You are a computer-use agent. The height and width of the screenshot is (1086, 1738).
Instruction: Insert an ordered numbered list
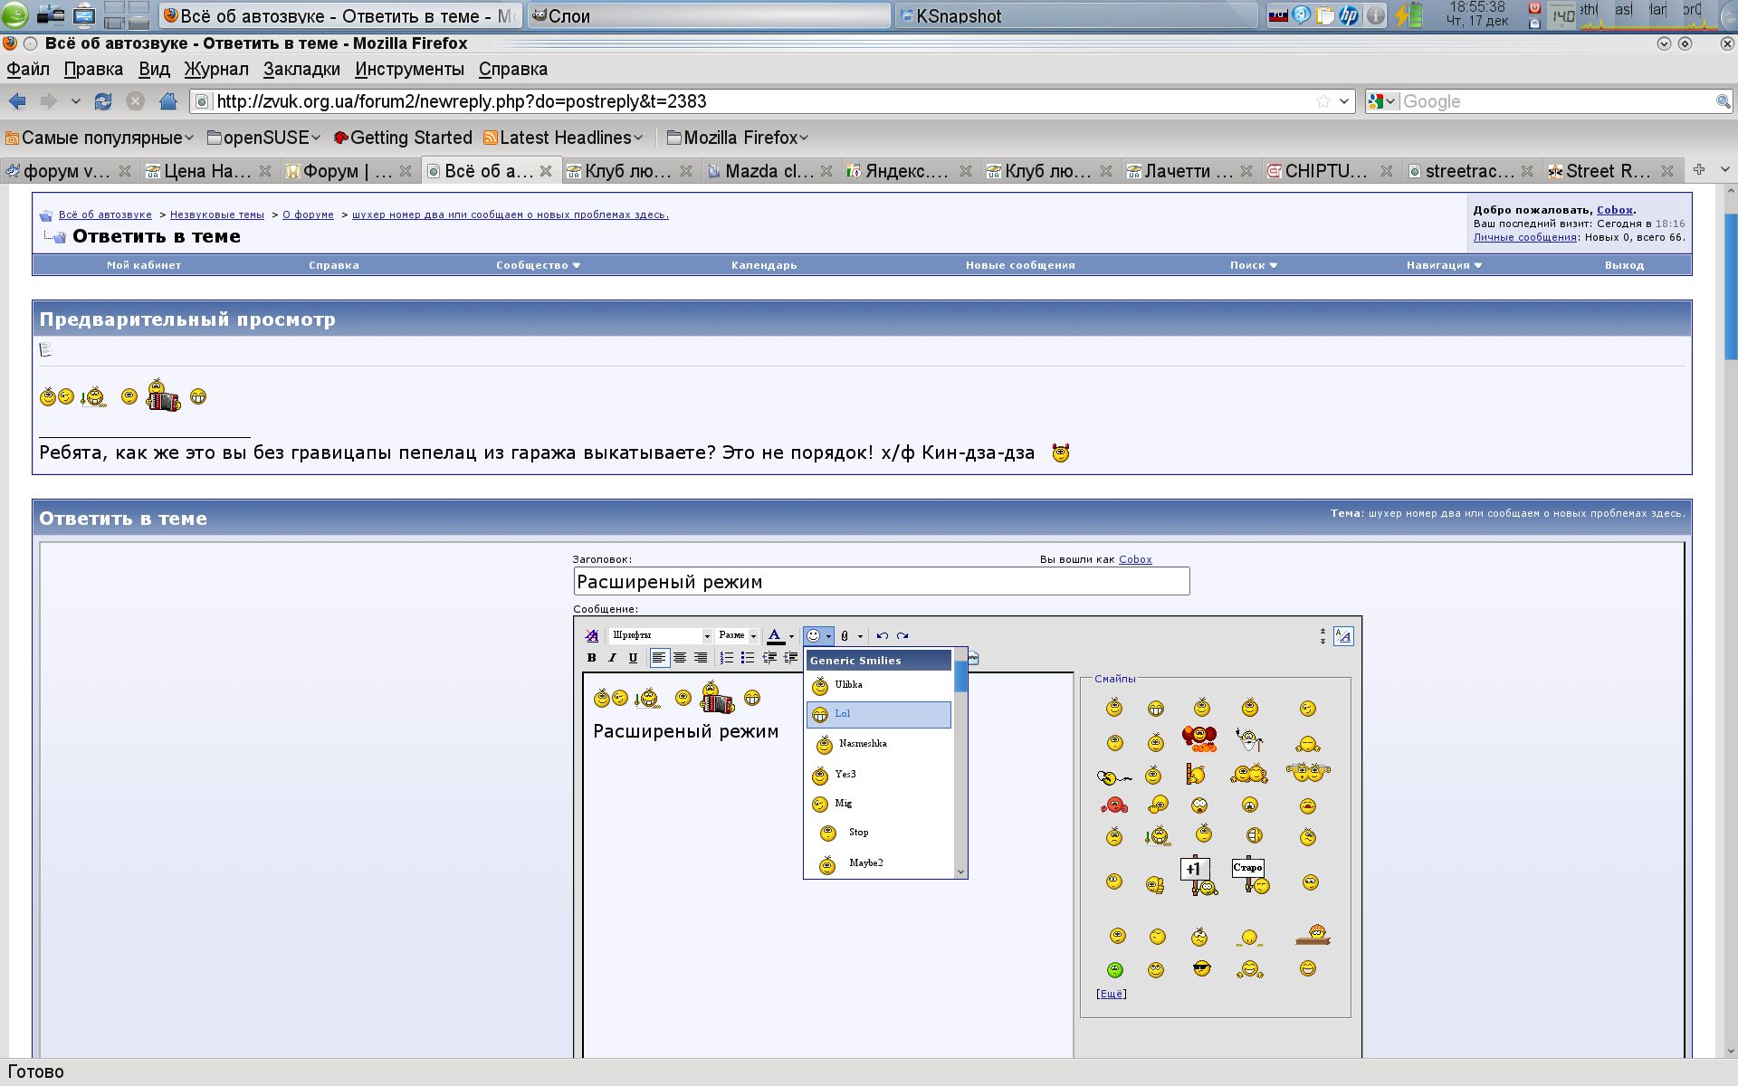click(726, 658)
